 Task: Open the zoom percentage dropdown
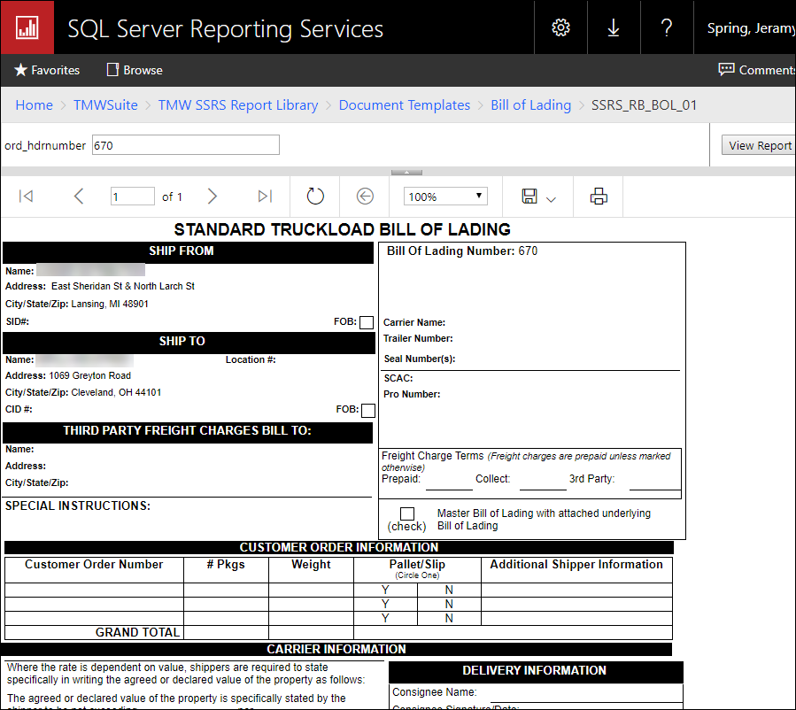444,196
